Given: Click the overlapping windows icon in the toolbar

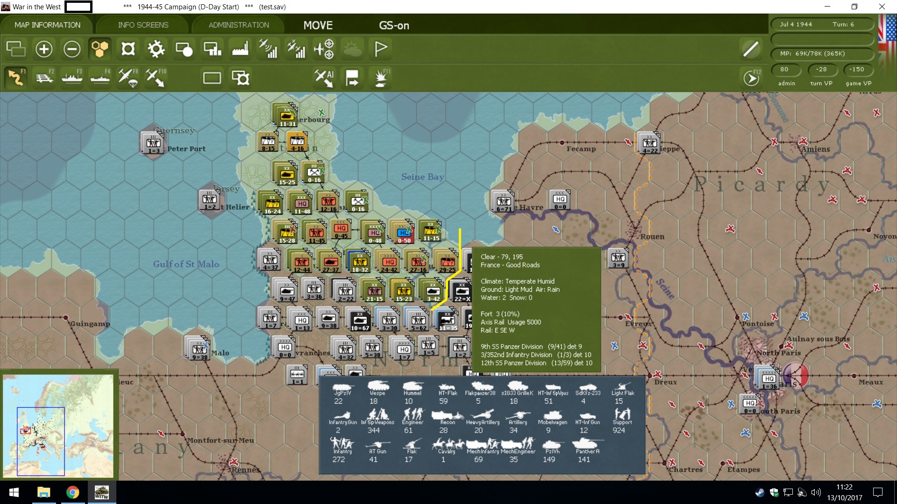Looking at the screenshot, I should tap(16, 49).
